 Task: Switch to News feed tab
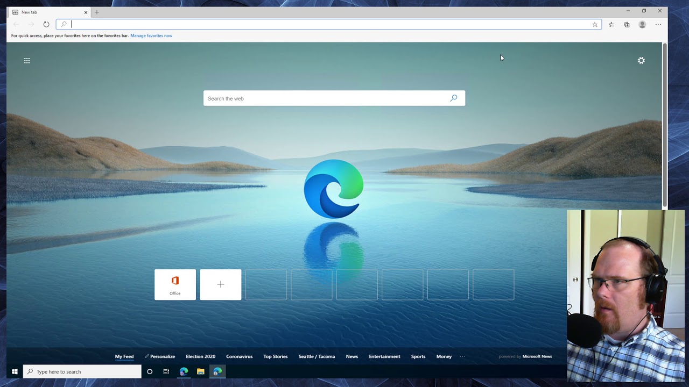point(352,356)
